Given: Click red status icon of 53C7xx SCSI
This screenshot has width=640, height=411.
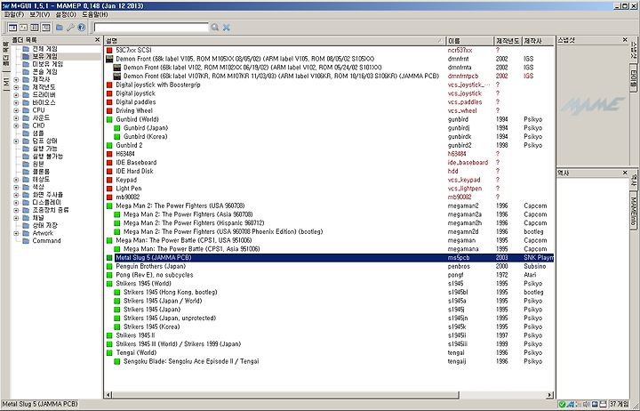Looking at the screenshot, I should coord(109,50).
